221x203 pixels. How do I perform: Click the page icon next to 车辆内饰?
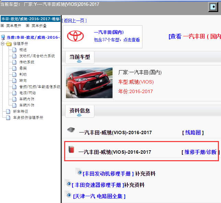[x=14, y=99]
